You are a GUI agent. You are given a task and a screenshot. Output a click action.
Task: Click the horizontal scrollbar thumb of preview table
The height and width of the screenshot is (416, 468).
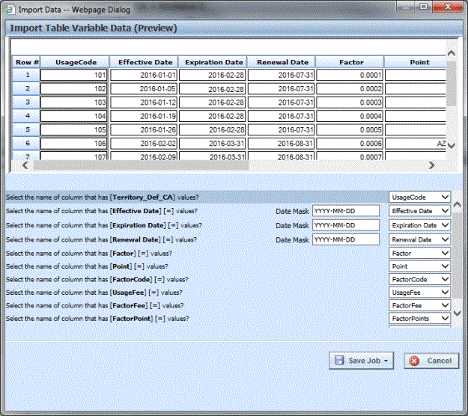[x=141, y=165]
